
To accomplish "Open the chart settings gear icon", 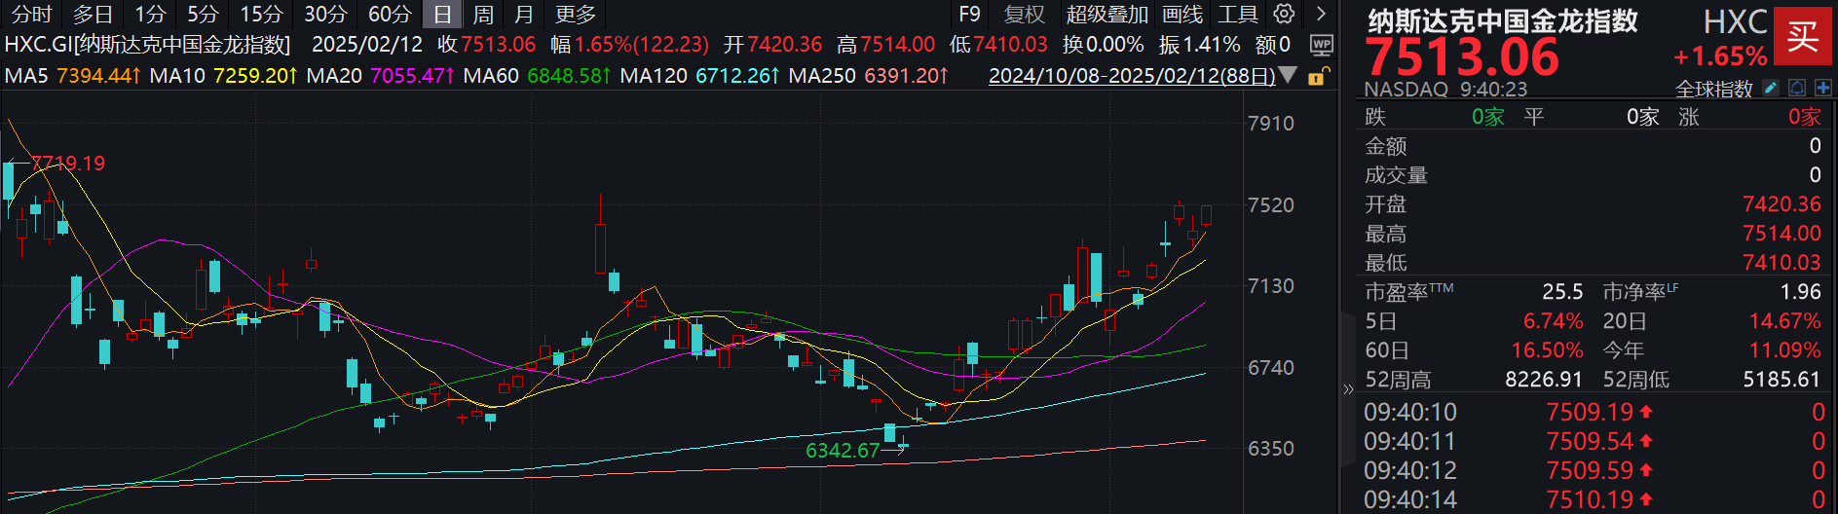I will pos(1285,14).
